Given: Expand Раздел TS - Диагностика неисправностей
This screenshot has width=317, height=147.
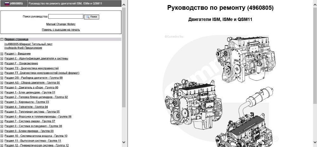Looking at the screenshot, I should pos(2,69).
